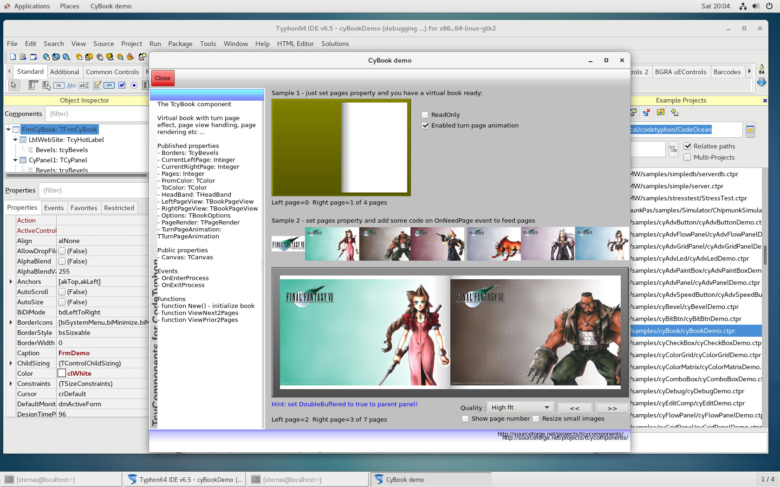Expand the Constraints property
Viewport: 780px width, 487px height.
[11, 384]
